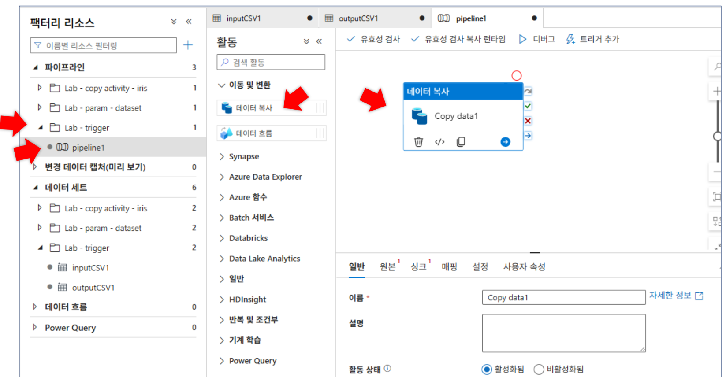Collapse factory resources panel with double chevron
This screenshot has width=726, height=377.
tap(189, 22)
